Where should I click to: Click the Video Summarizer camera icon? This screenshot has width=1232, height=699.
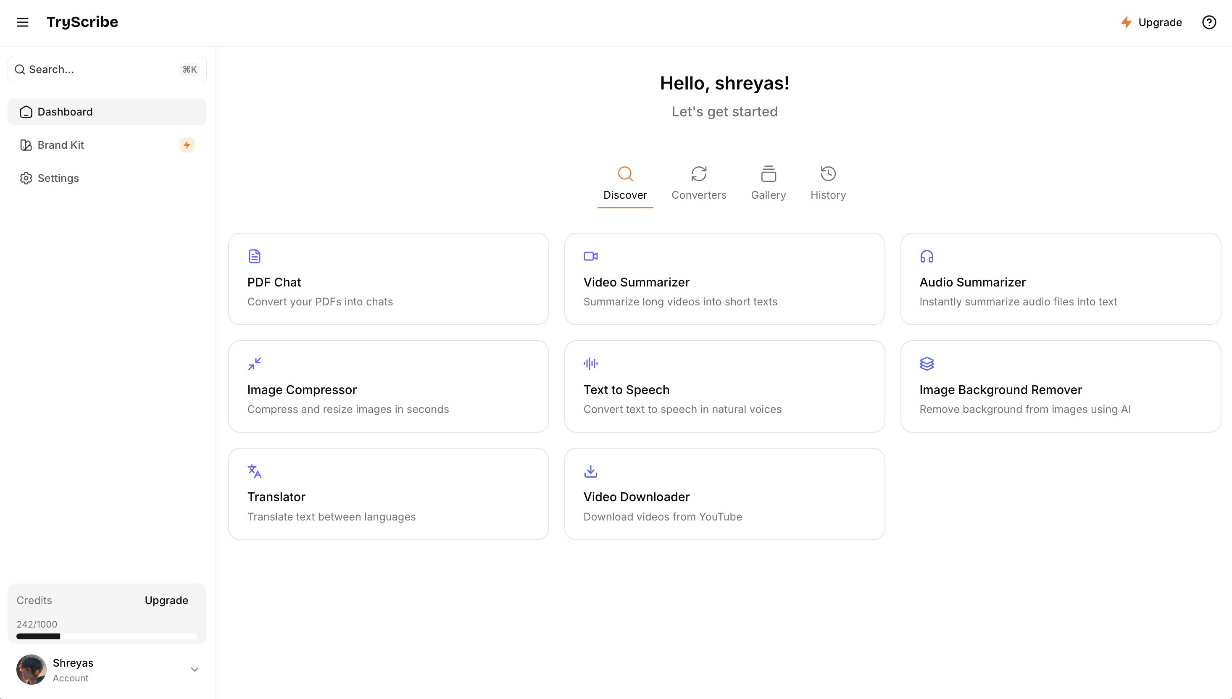point(590,256)
